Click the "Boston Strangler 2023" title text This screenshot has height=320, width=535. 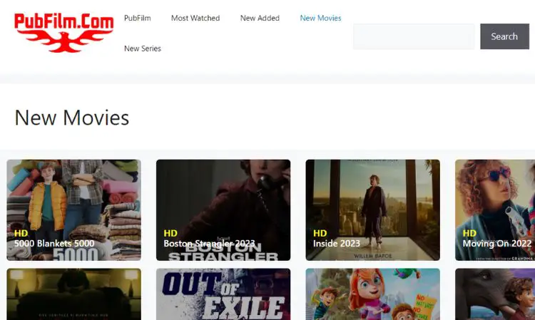pos(209,243)
